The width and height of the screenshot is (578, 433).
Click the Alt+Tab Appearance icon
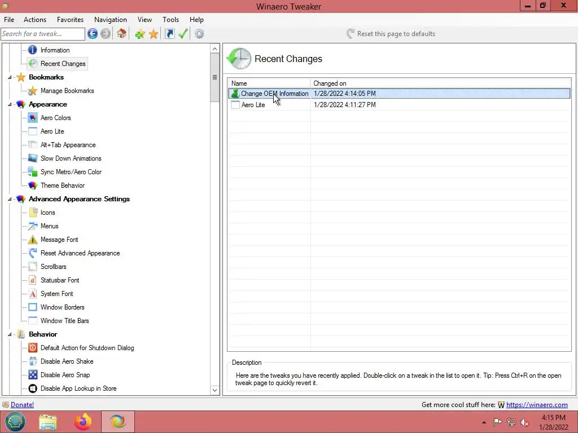pyautogui.click(x=32, y=145)
